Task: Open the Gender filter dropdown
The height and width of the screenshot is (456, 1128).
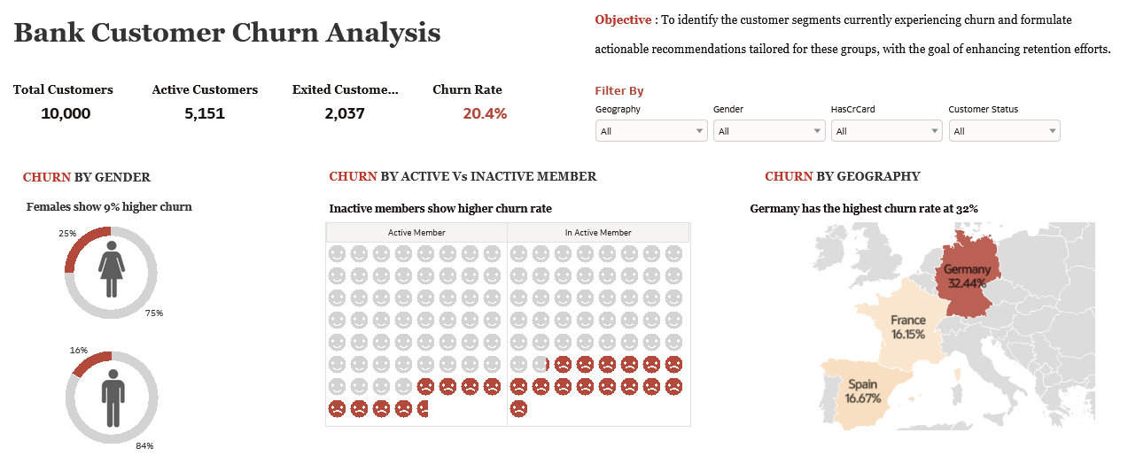Action: [767, 131]
